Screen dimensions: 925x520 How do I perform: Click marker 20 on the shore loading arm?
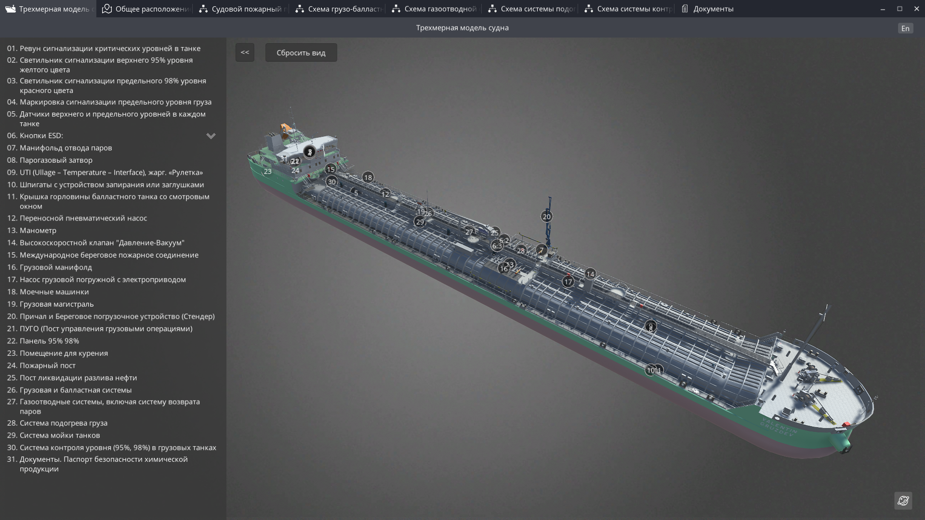pos(546,217)
